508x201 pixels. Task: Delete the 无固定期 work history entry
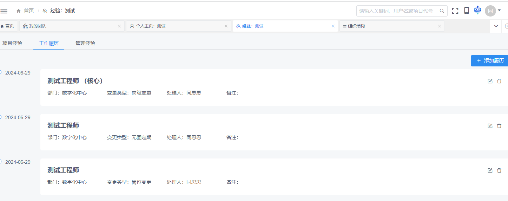click(x=499, y=126)
